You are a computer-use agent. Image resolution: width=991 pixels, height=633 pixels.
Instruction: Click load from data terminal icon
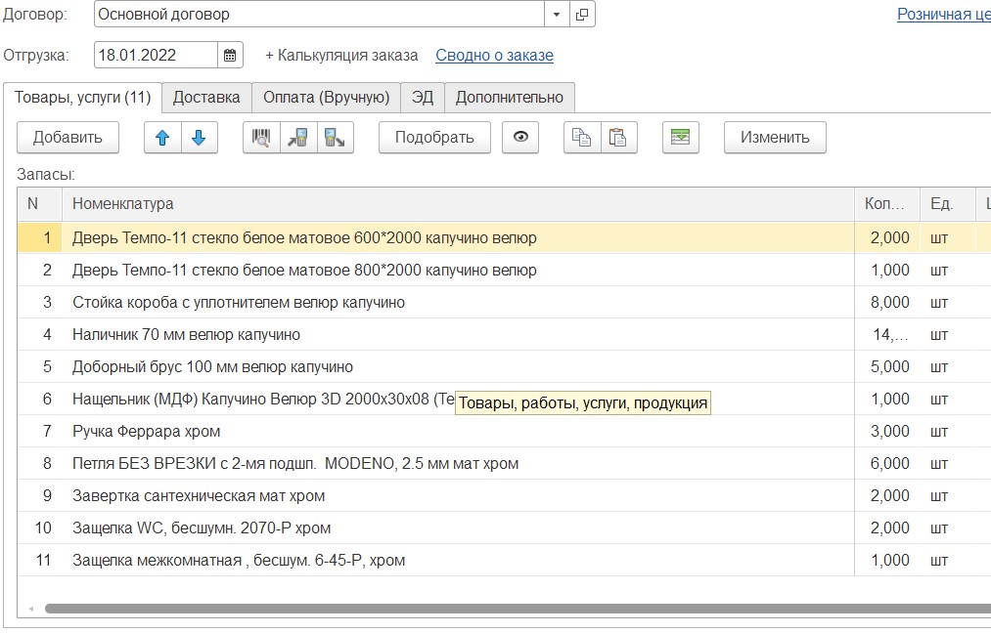point(297,138)
